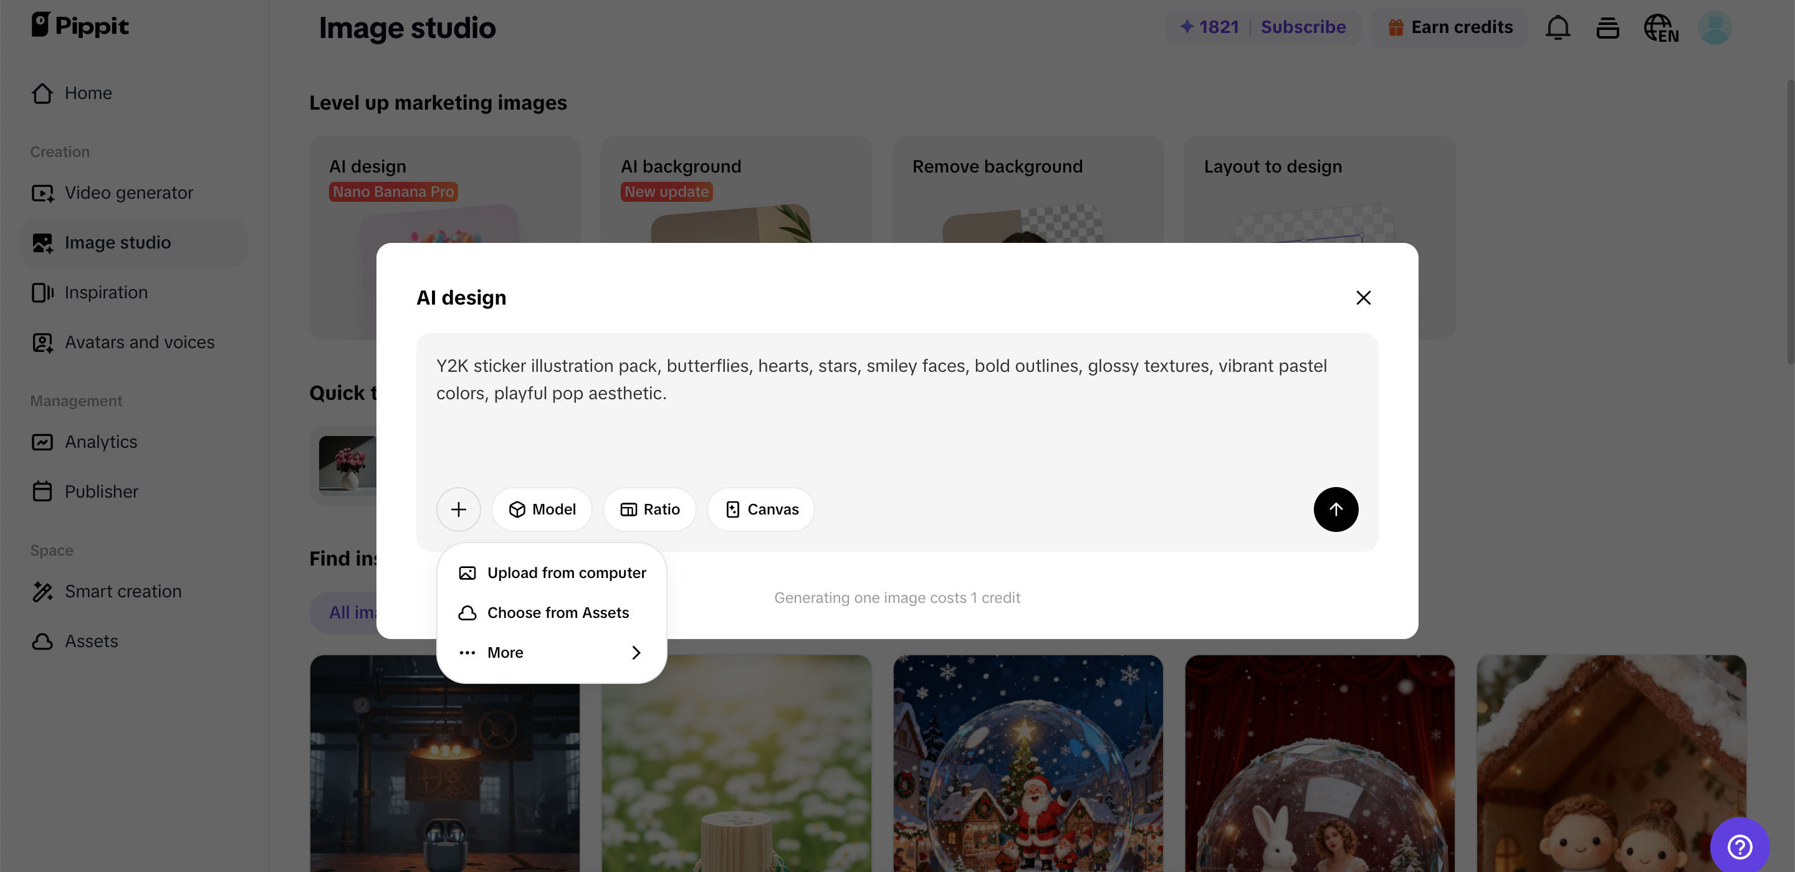Expand the More submenu arrow
Viewport: 1795px width, 872px height.
(636, 653)
